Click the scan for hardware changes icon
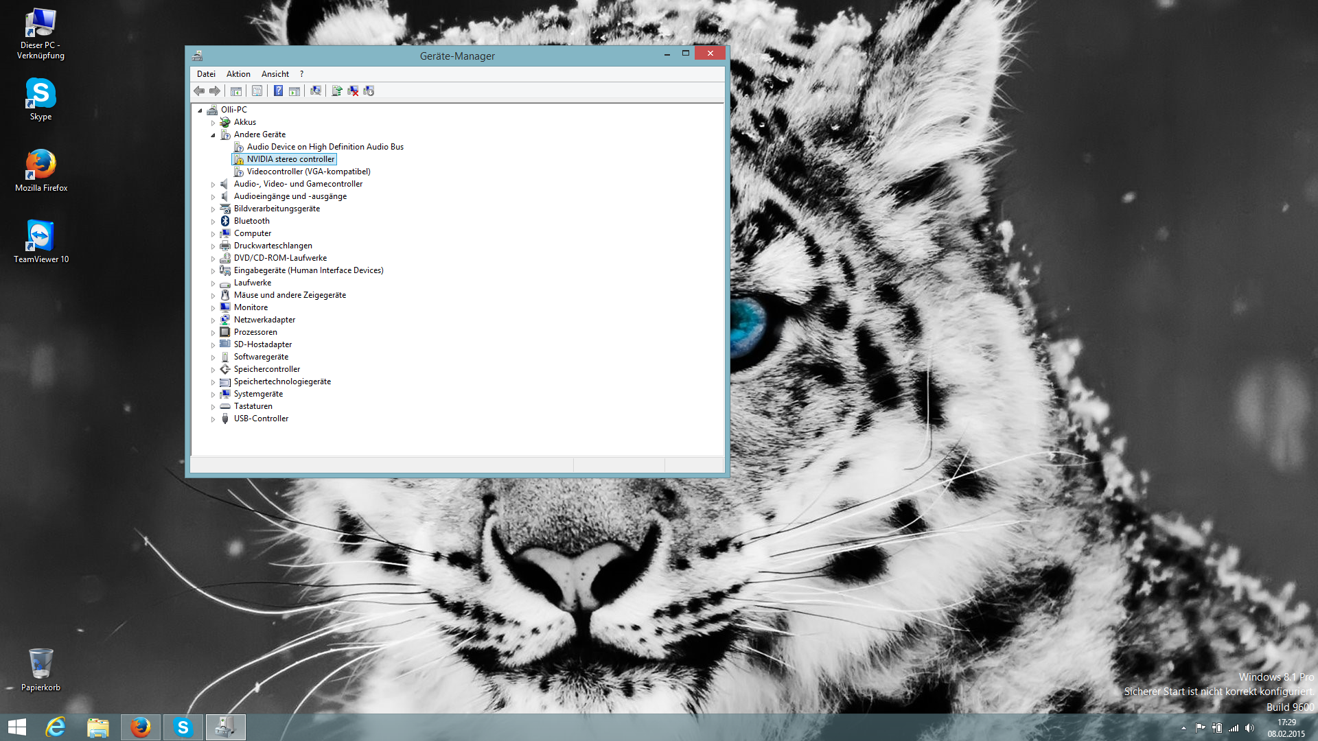 [316, 91]
